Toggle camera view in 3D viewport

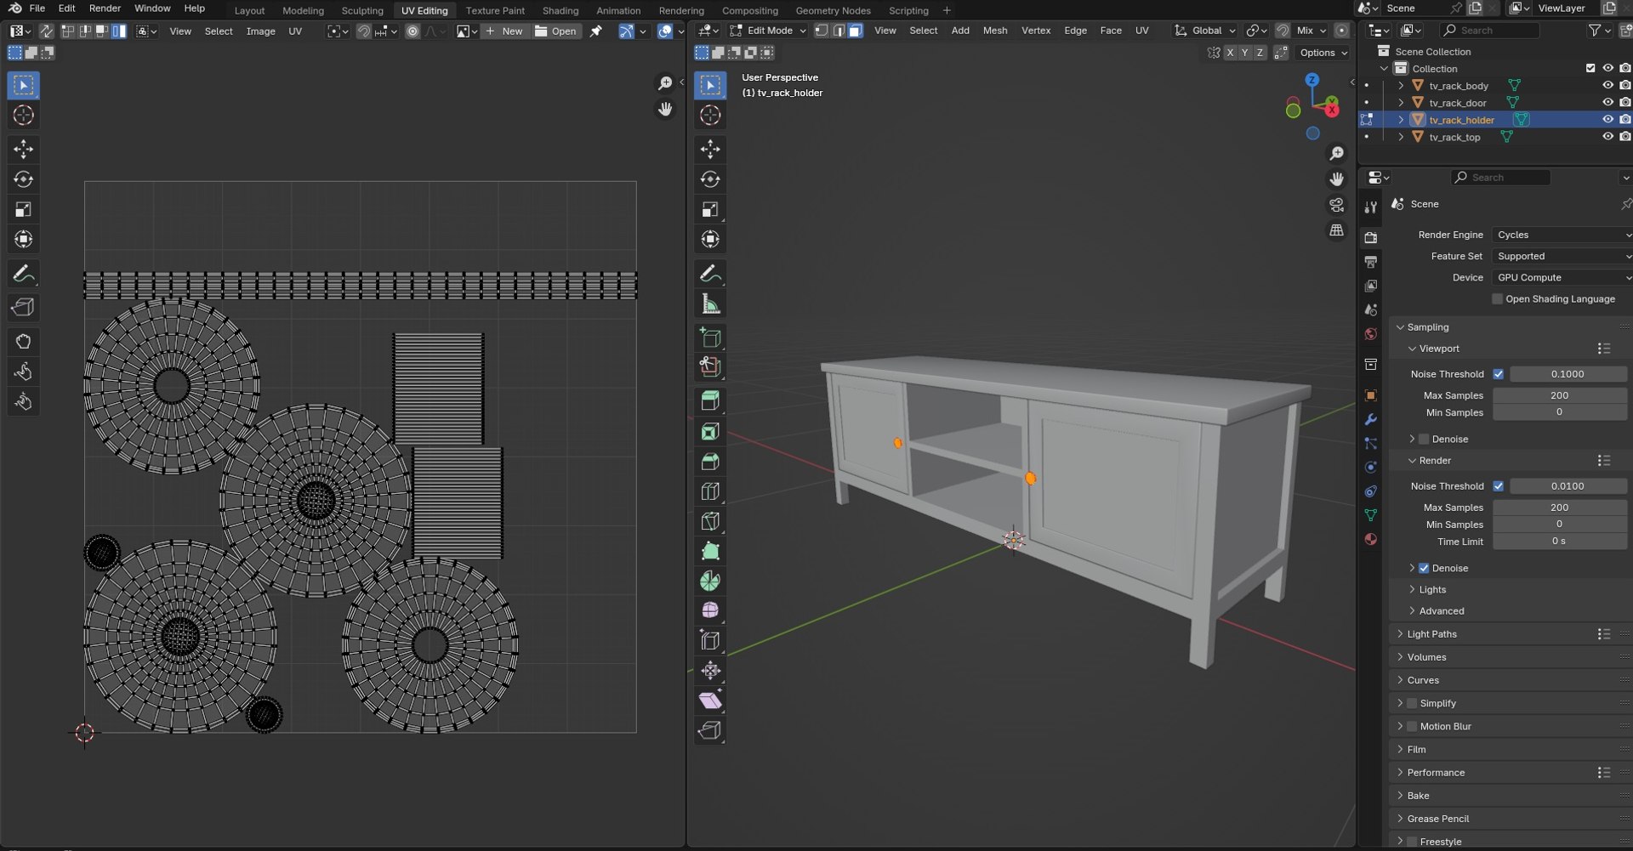point(1336,205)
